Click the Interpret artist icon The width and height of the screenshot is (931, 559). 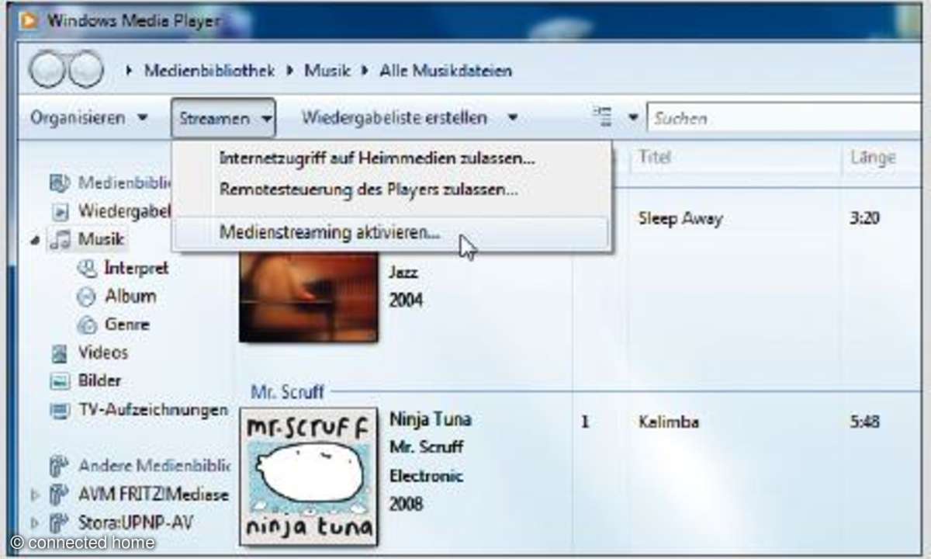click(x=87, y=269)
